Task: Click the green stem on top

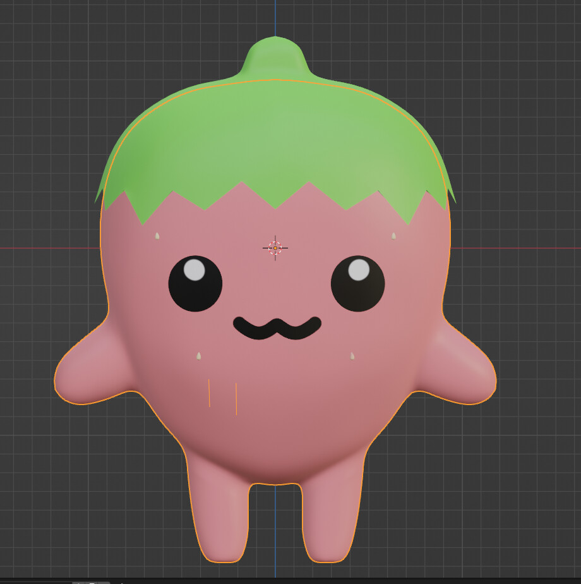Action: click(275, 56)
